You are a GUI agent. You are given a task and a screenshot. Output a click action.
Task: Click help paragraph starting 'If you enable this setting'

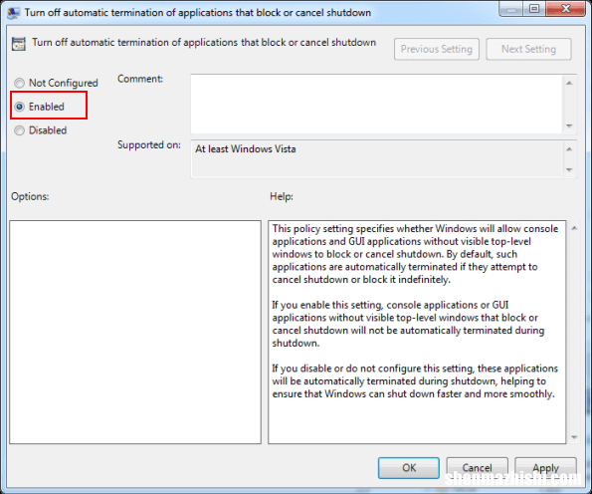[x=408, y=324]
